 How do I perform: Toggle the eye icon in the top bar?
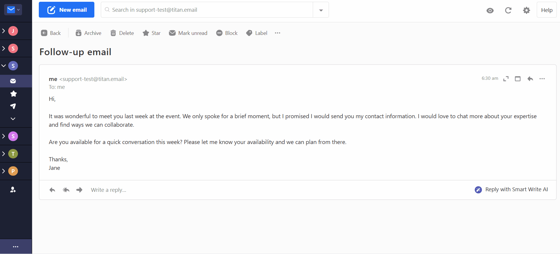(490, 11)
